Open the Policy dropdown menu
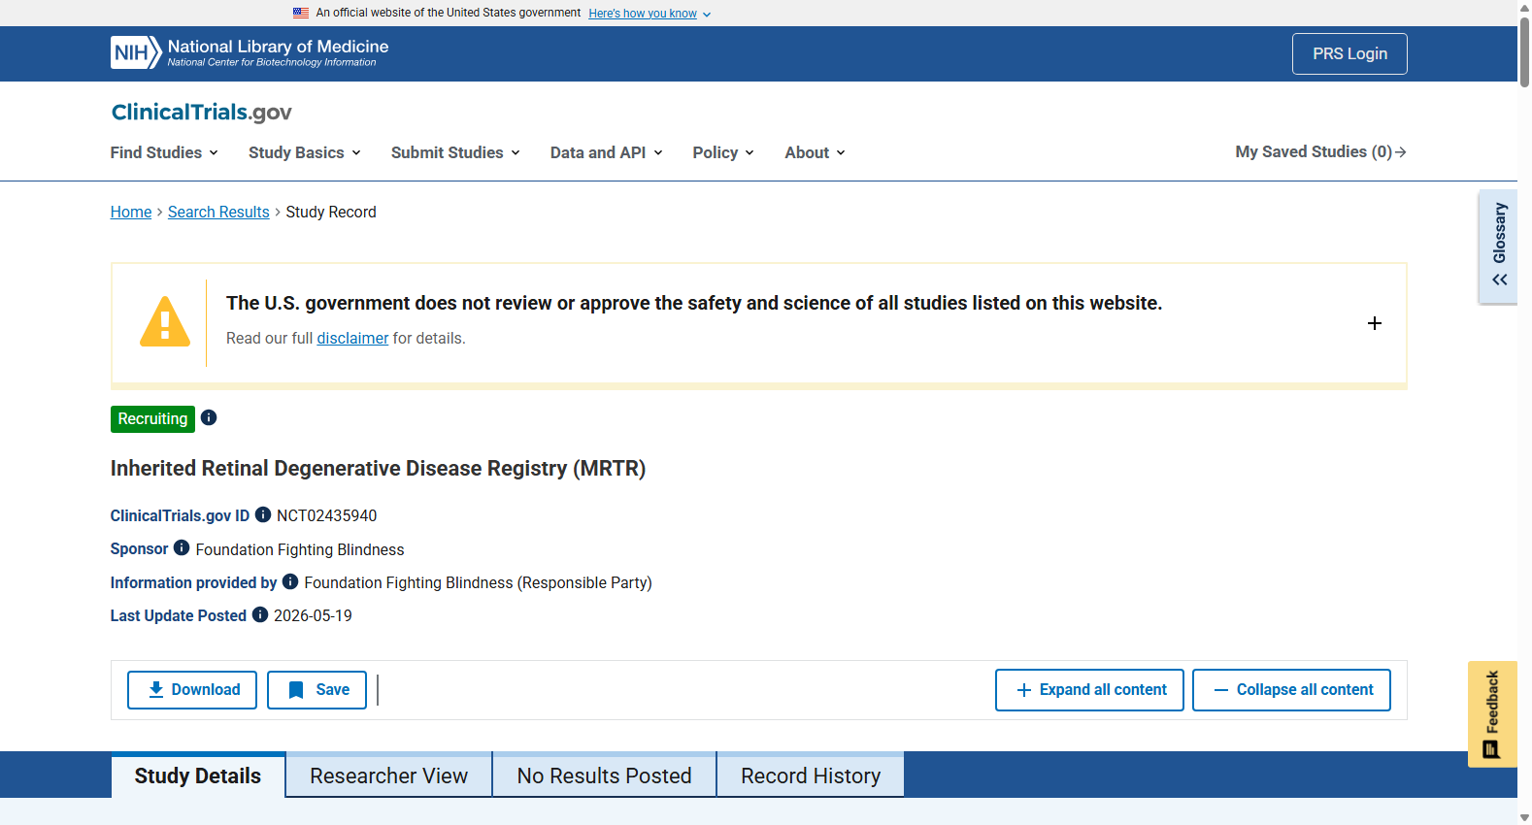1532x825 pixels. [723, 152]
